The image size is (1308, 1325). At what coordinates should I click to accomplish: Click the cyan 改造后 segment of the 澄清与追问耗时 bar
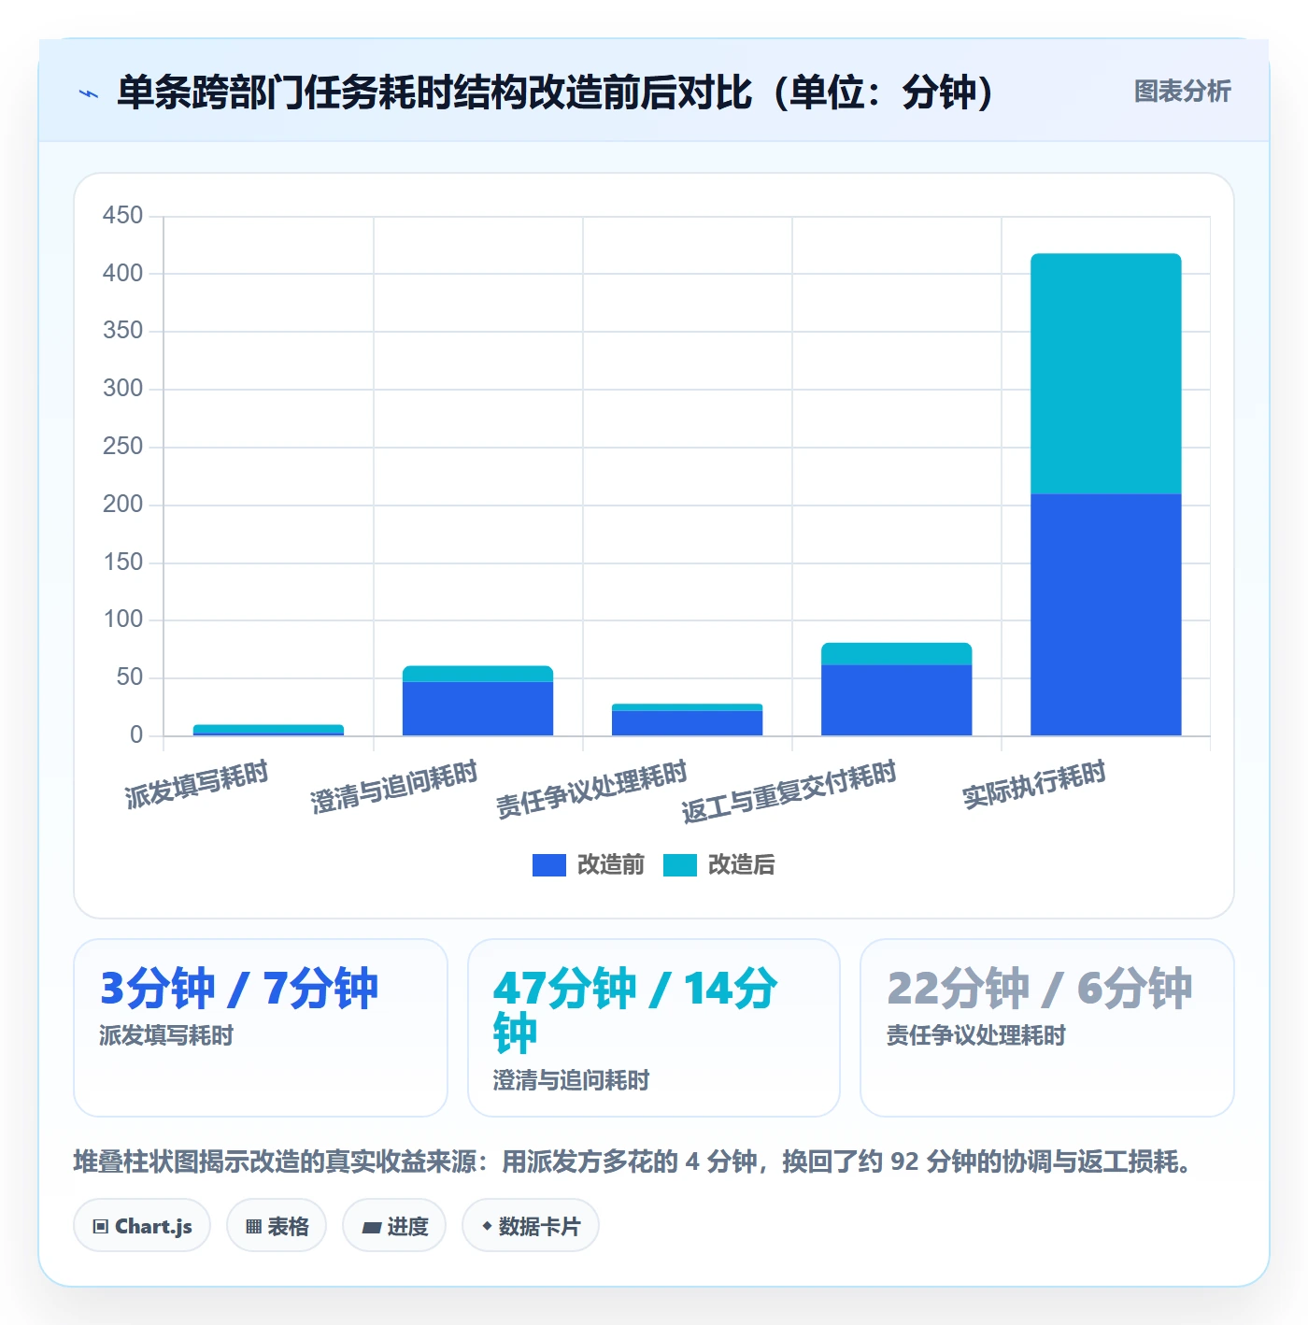[477, 674]
